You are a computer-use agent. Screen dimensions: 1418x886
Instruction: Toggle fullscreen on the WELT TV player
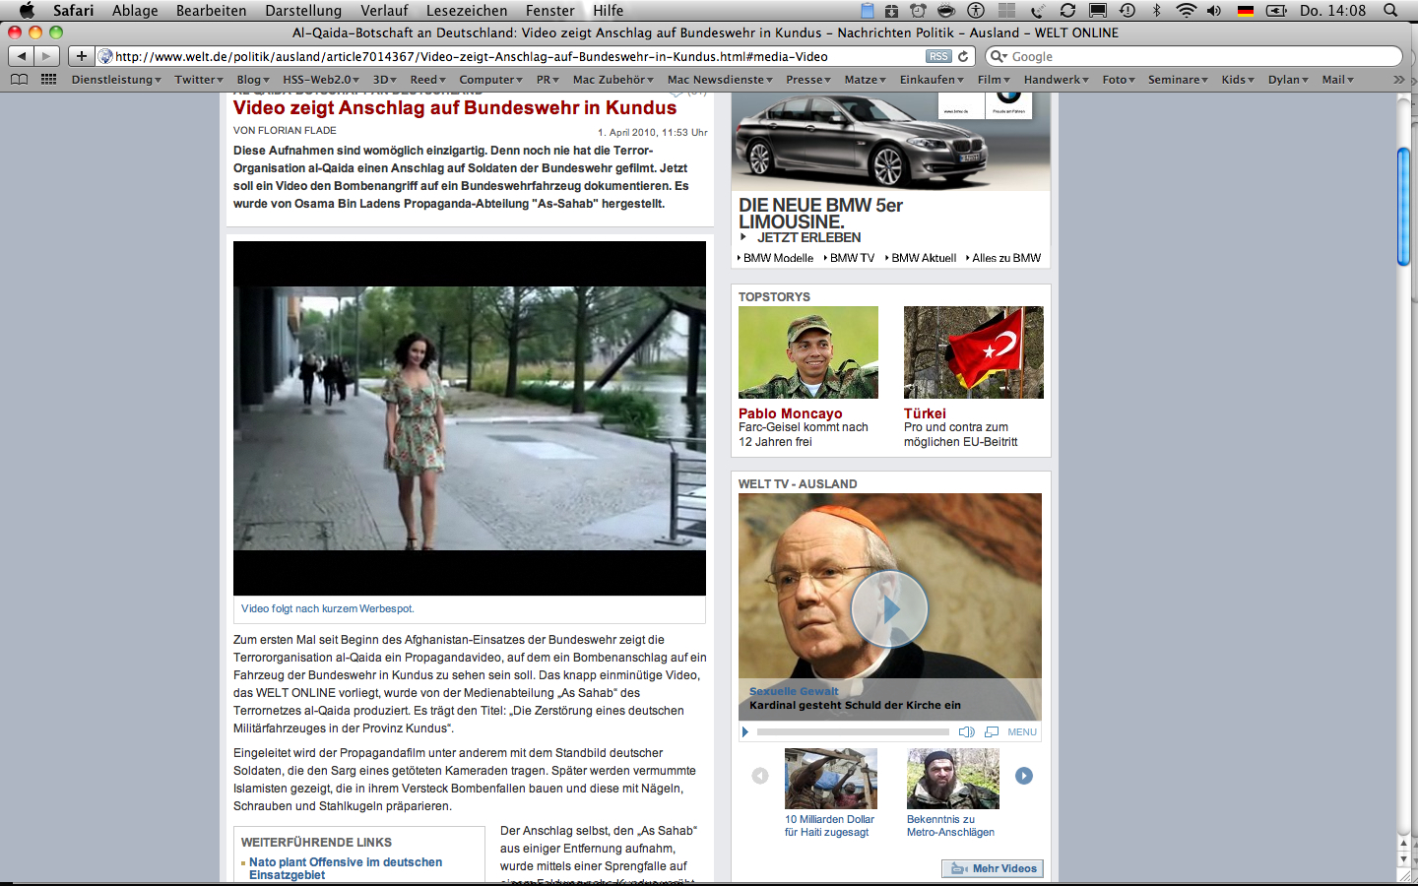pyautogui.click(x=991, y=731)
